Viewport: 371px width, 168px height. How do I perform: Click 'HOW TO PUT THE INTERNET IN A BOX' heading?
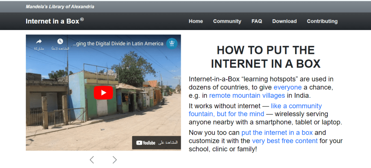coord(265,57)
